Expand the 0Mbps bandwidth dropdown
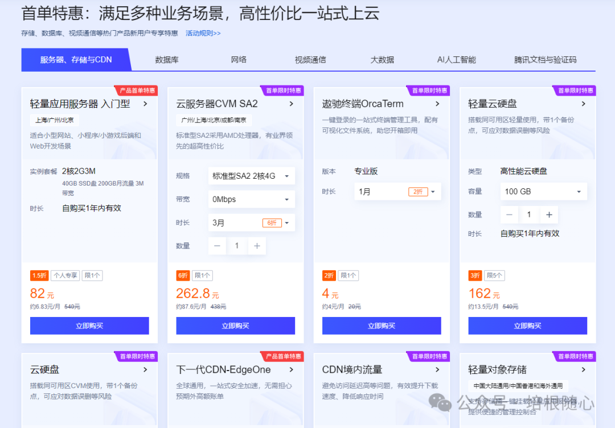Viewport: 615px width, 428px height. (x=252, y=200)
